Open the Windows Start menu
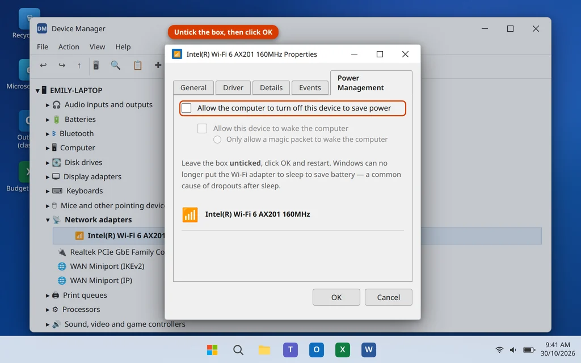The image size is (581, 363). (x=212, y=349)
